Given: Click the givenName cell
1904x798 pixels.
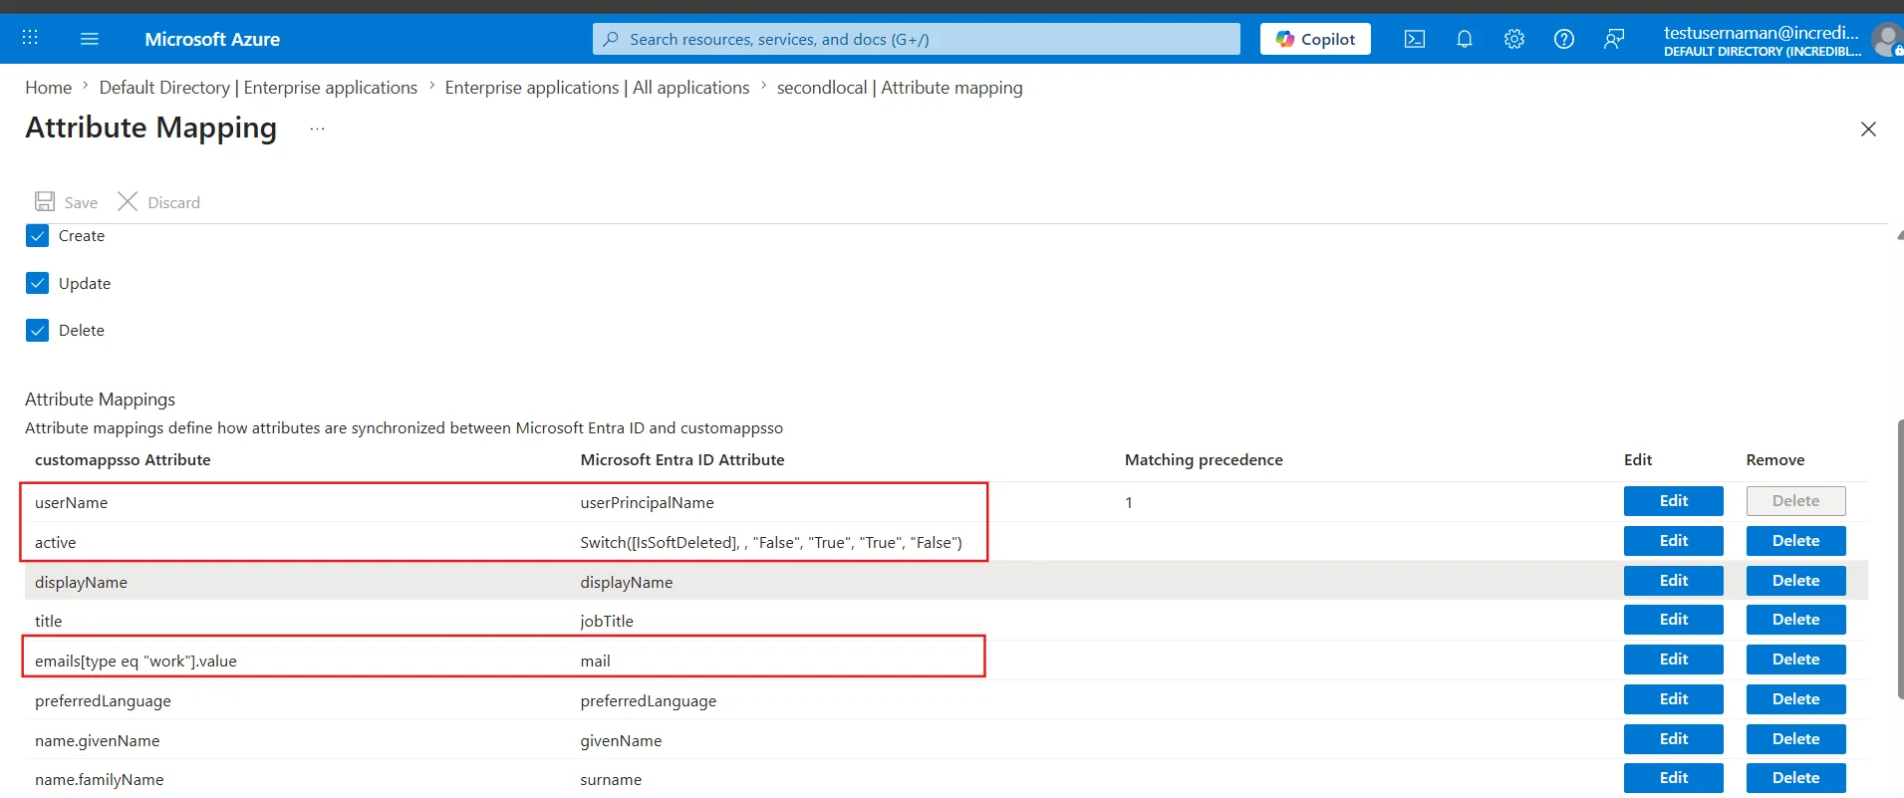Looking at the screenshot, I should 621,741.
